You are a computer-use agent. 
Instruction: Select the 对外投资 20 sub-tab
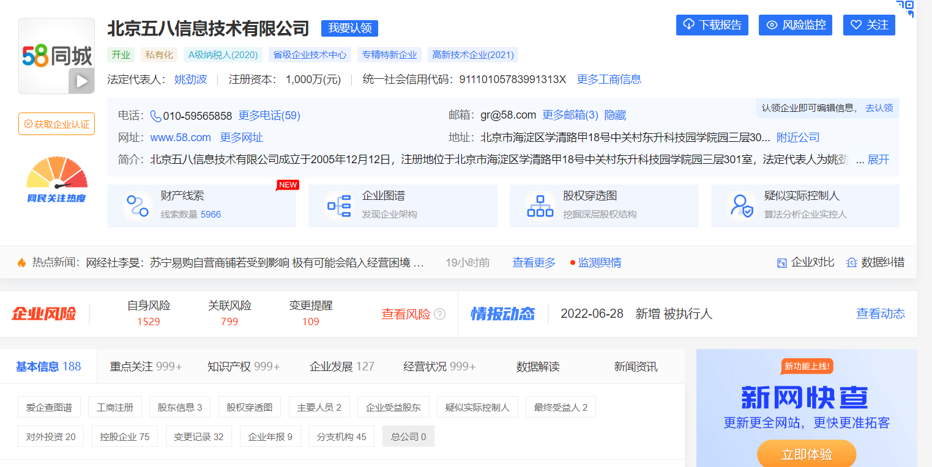click(51, 436)
